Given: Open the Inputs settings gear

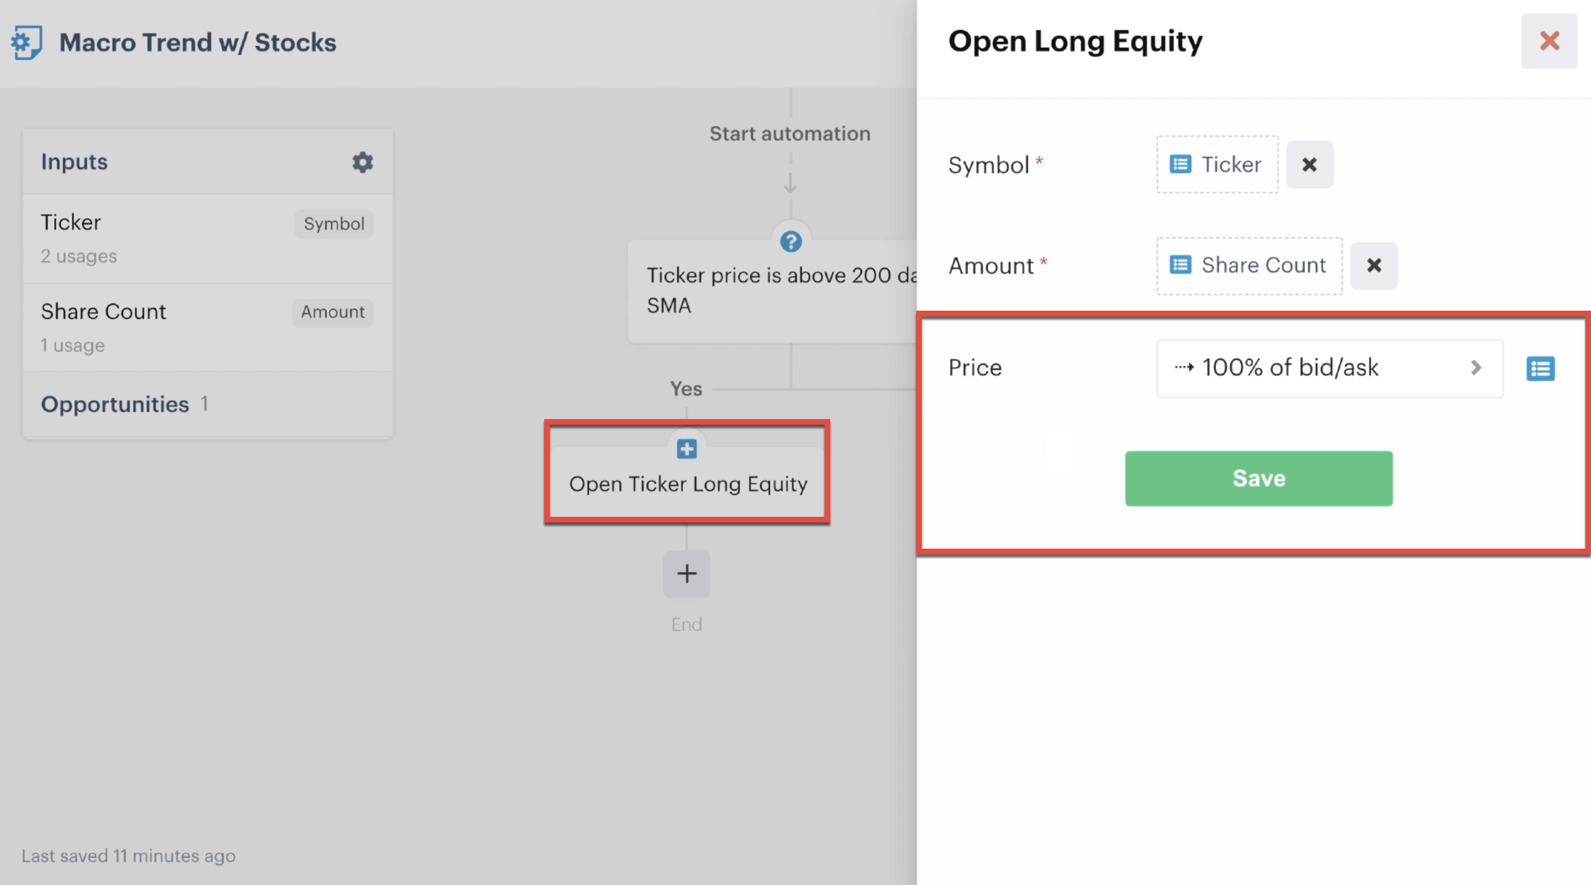Looking at the screenshot, I should 363,162.
